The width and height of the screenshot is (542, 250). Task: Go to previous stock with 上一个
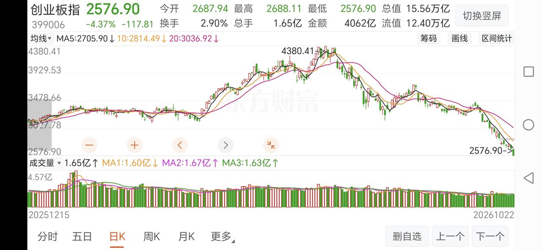point(450,236)
